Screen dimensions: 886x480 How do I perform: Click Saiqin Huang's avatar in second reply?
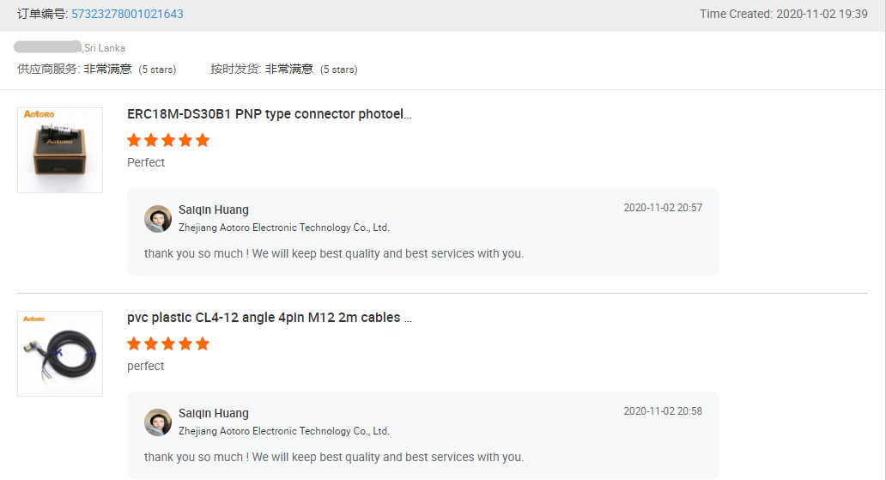(x=158, y=422)
